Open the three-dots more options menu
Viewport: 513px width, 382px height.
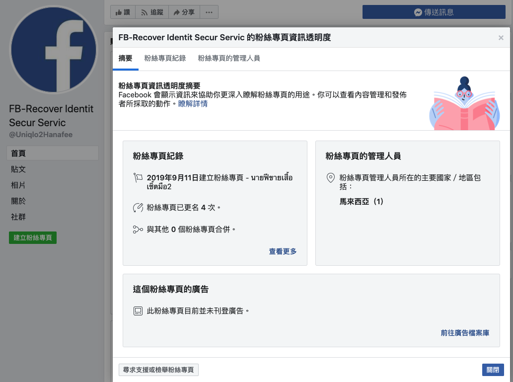pos(209,12)
